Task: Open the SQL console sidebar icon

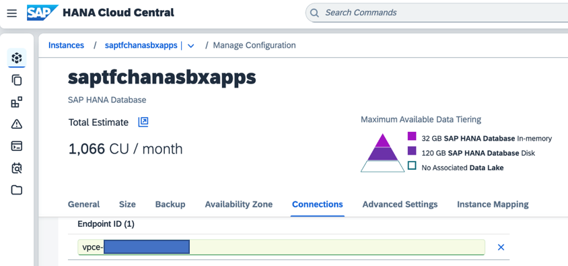Action: pos(17,146)
